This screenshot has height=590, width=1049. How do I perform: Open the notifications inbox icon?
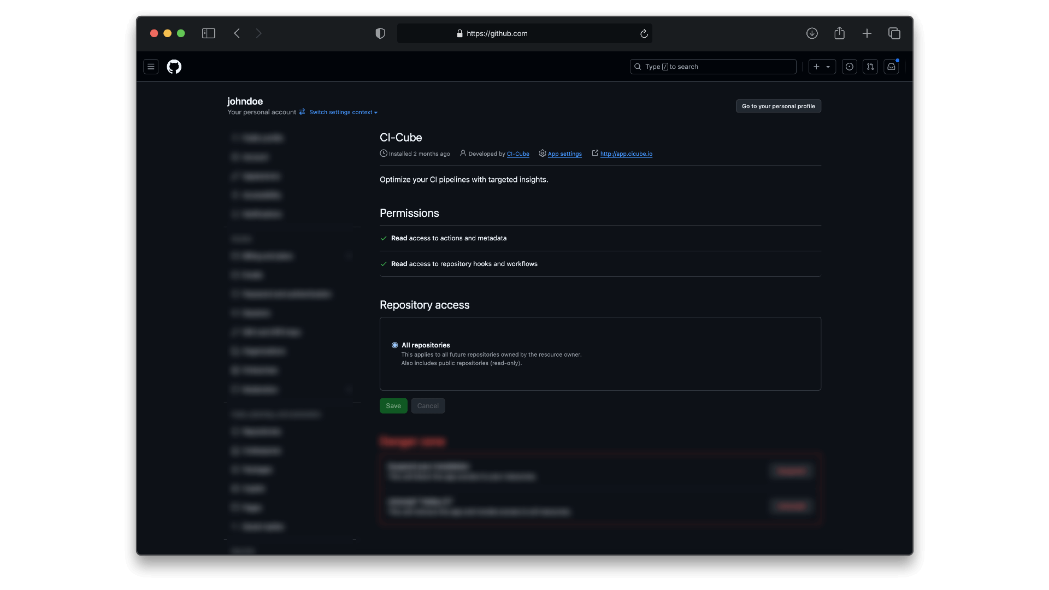[891, 67]
